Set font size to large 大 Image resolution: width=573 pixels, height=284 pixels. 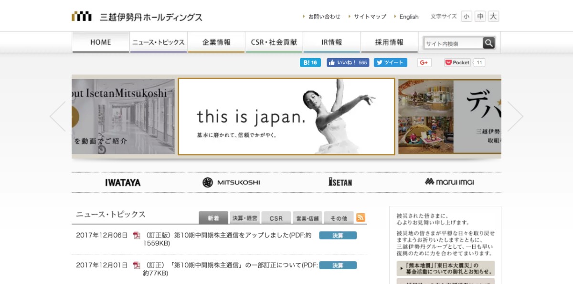[494, 16]
